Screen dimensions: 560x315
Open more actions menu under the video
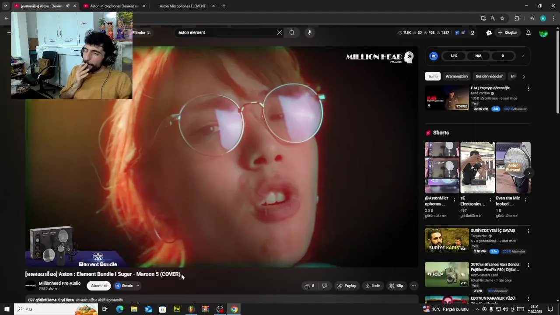click(x=413, y=286)
